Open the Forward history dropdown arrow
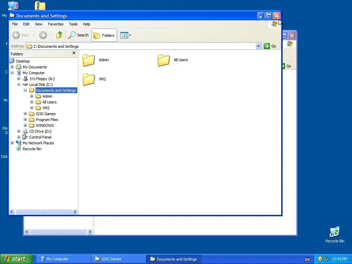Viewport: 352px width, 264px height. coord(51,35)
